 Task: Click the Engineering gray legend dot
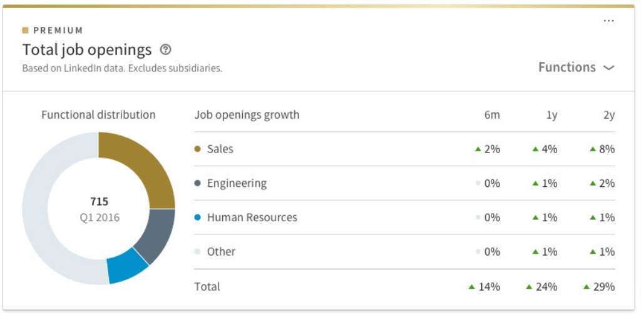(198, 184)
